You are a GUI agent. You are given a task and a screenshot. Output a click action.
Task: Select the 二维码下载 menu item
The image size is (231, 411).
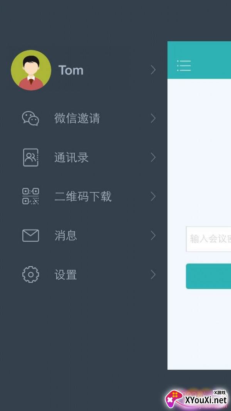83,196
